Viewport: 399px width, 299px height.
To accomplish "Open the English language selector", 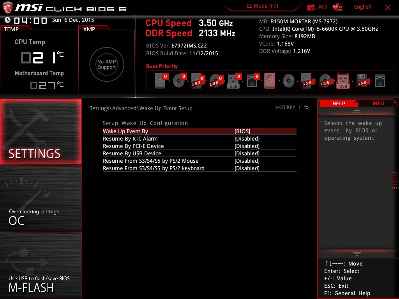I will [363, 7].
